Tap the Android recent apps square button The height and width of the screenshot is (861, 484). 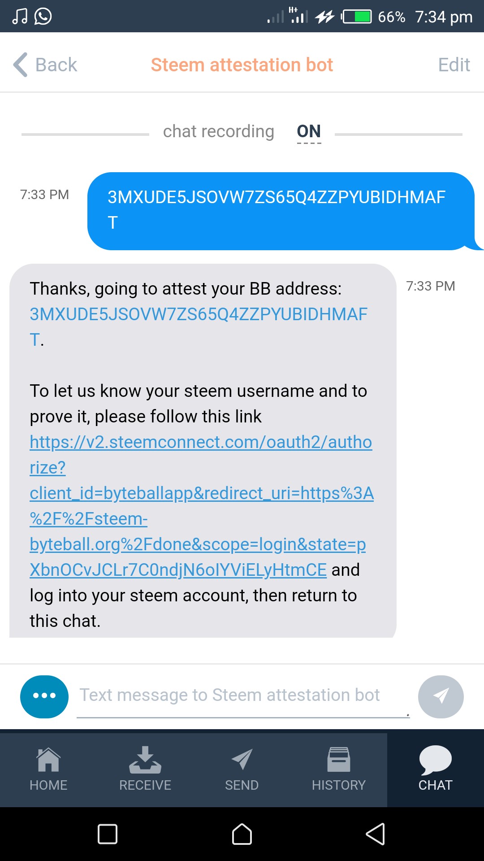point(108,834)
